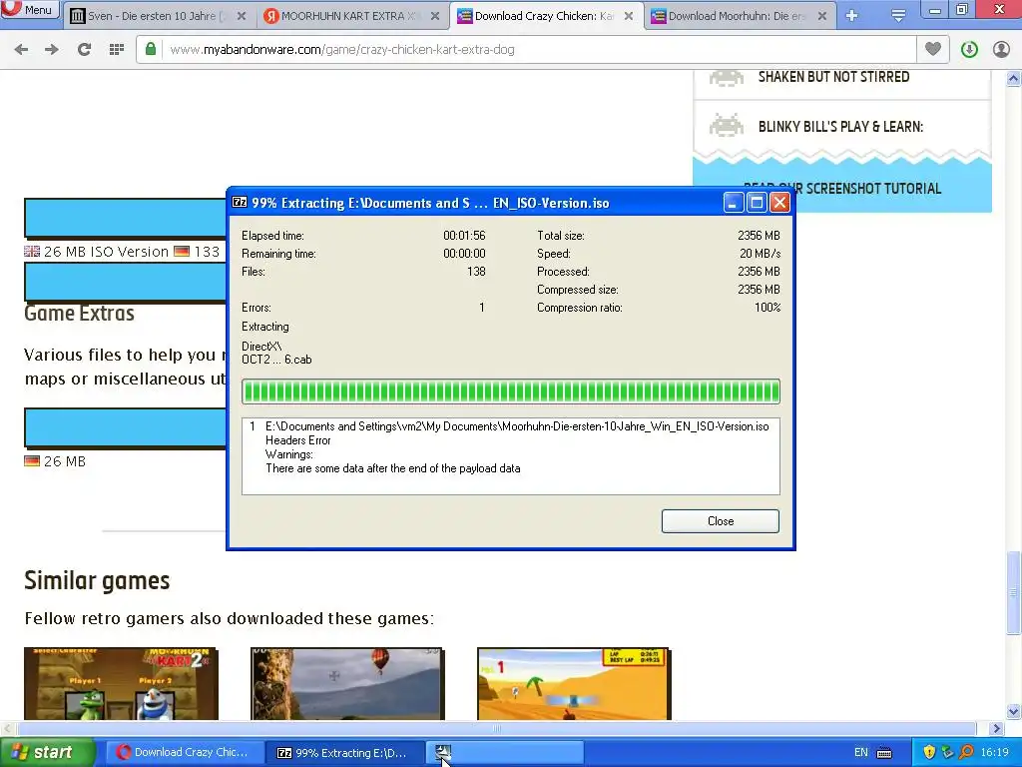The height and width of the screenshot is (767, 1022).
Task: Click the EN language indicator in taskbar
Action: [861, 752]
